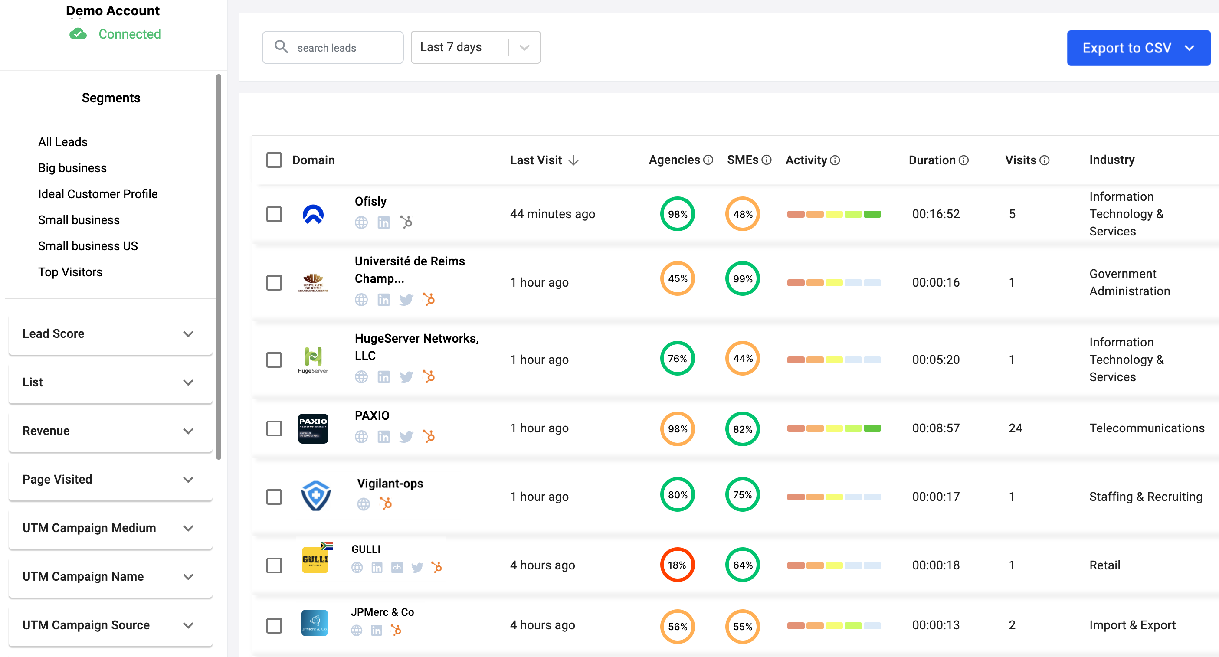The height and width of the screenshot is (657, 1219).
Task: Open PAXIO LinkedIn icon
Action: point(384,437)
